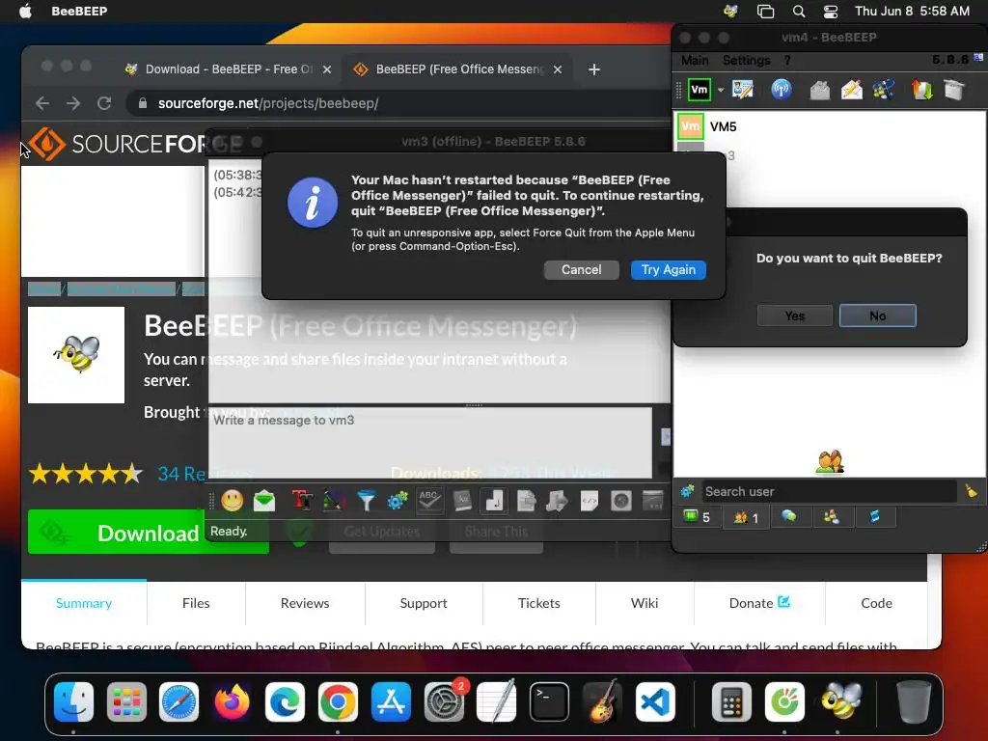
Task: Open the ? help menu in vm4 window
Action: pyautogui.click(x=787, y=61)
